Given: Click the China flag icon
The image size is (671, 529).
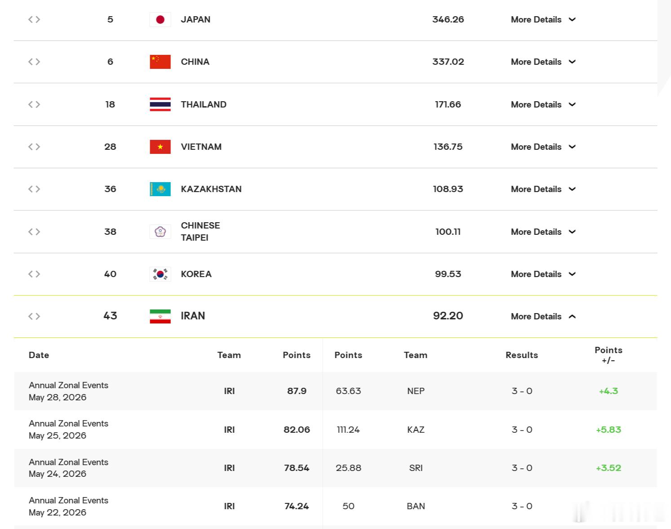Looking at the screenshot, I should pos(160,62).
